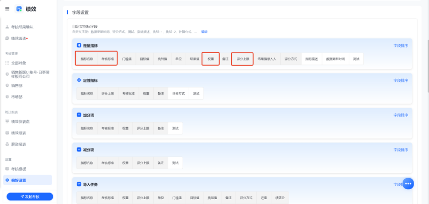The height and width of the screenshot is (204, 429).
Task: Toggle 目标值 field in 定量指标
Action: (145, 59)
